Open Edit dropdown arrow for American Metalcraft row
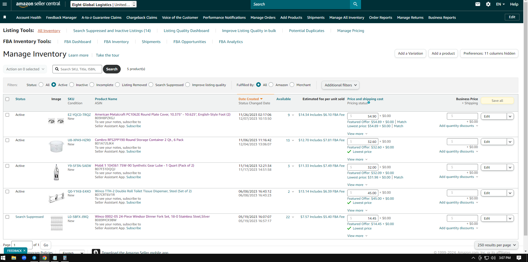Image resolution: width=528 pixels, height=262 pixels. point(510,116)
